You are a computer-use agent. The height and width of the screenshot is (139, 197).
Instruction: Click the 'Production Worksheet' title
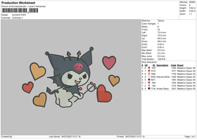point(18,3)
